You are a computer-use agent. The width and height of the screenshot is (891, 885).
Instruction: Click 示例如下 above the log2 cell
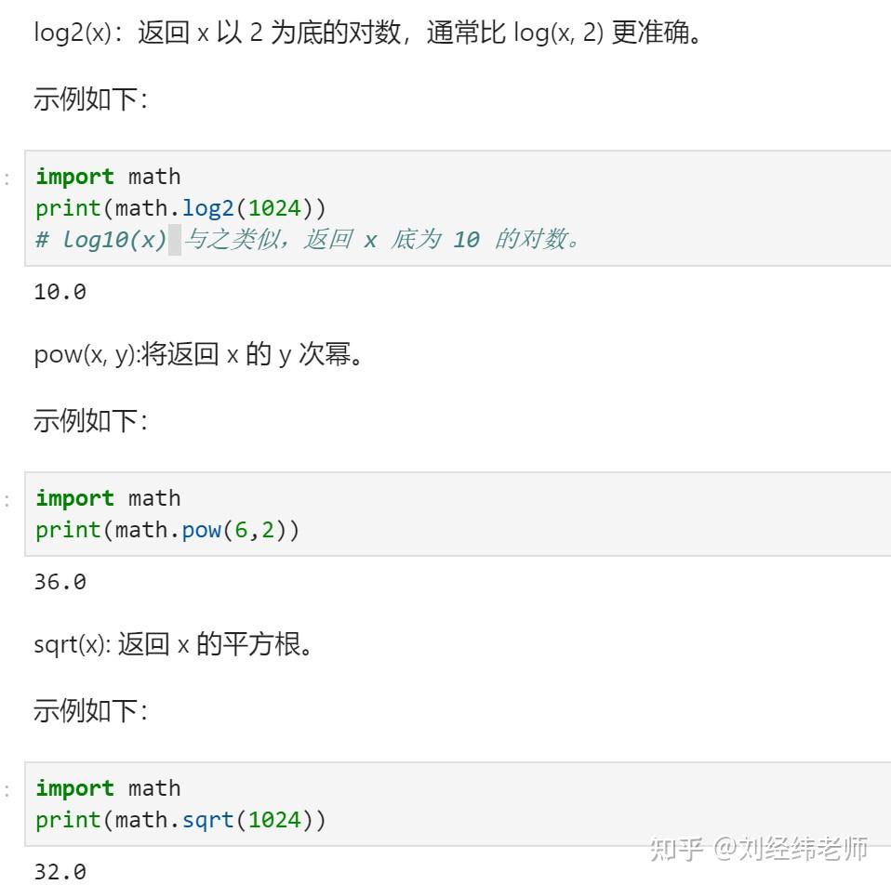[x=90, y=99]
